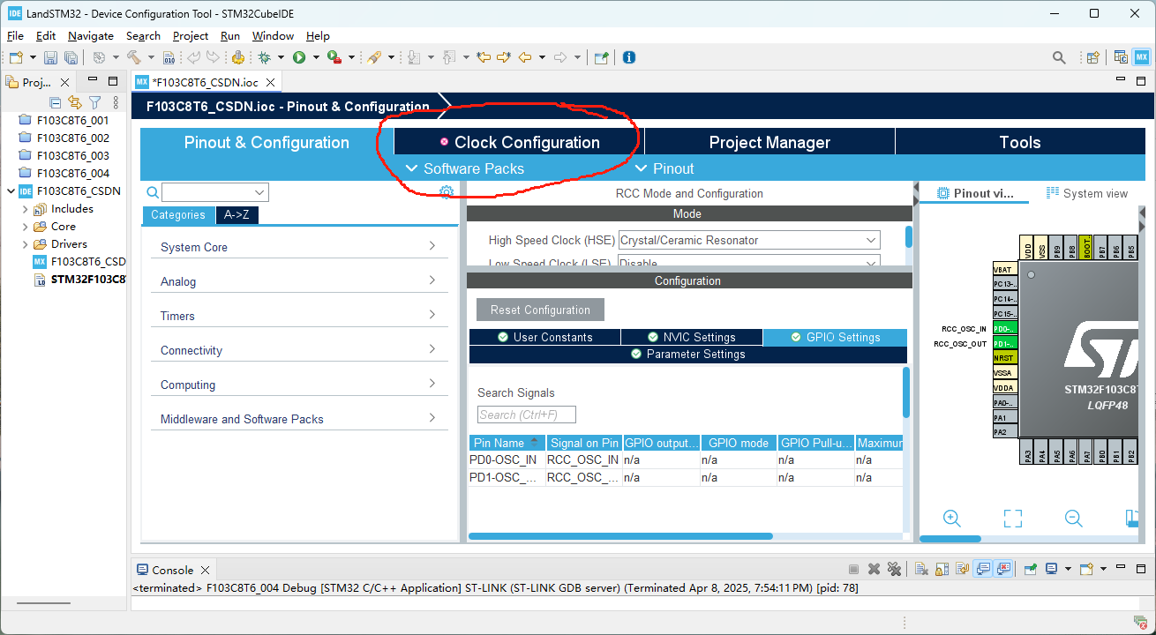Click the Build hammer icon

(x=134, y=57)
